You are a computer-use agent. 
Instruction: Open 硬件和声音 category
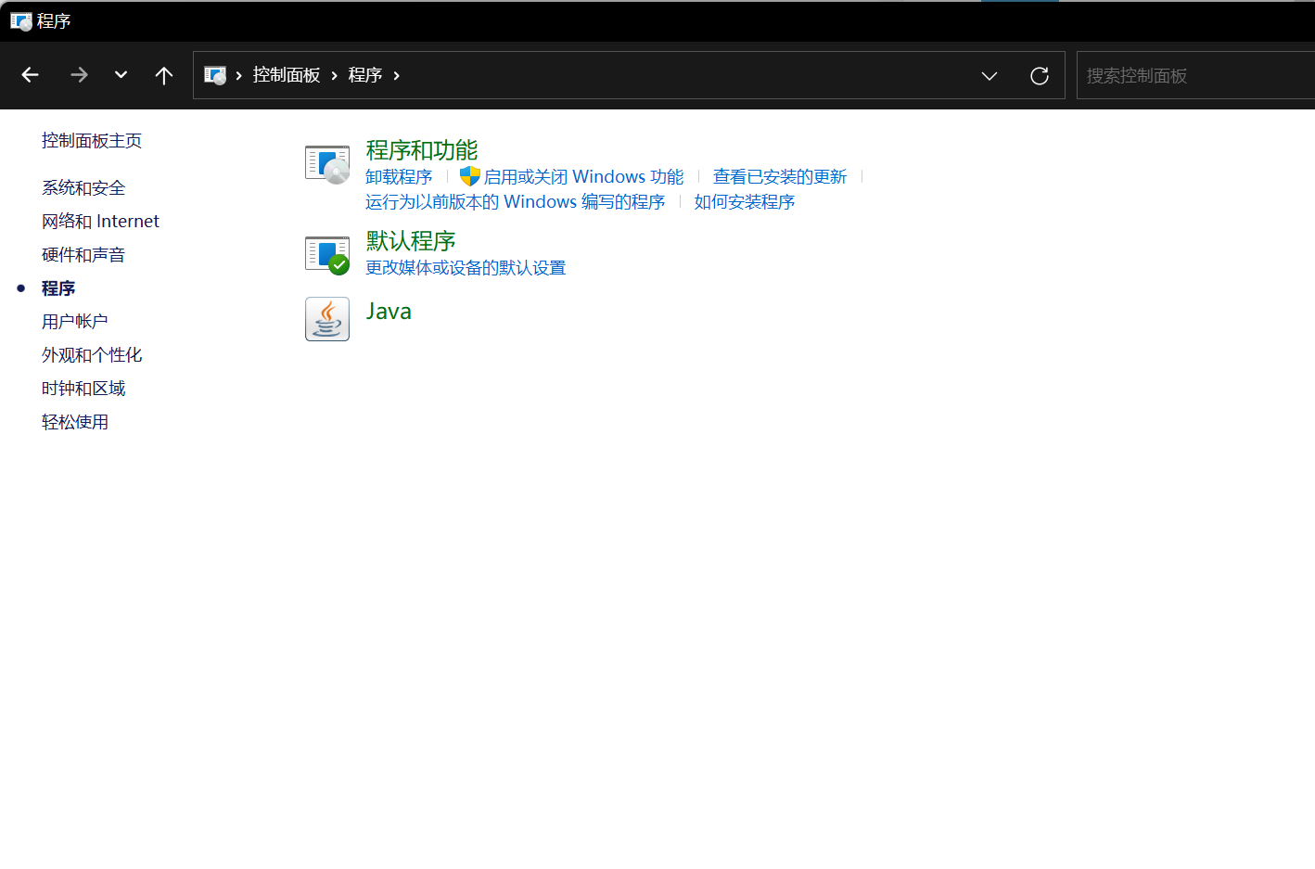pos(83,255)
